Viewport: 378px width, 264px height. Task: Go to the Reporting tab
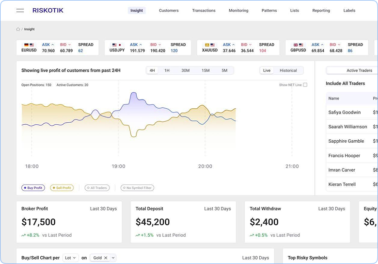[321, 10]
